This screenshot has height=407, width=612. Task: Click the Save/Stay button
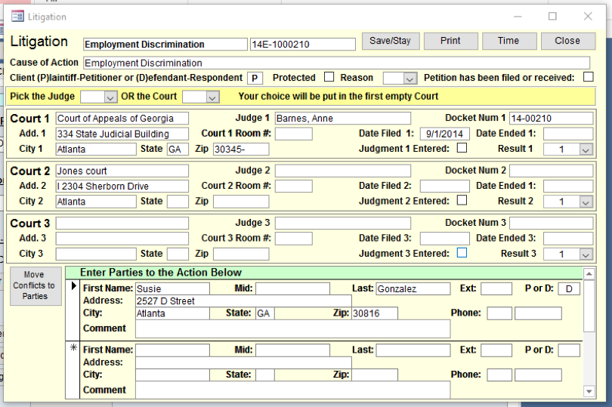(x=390, y=41)
